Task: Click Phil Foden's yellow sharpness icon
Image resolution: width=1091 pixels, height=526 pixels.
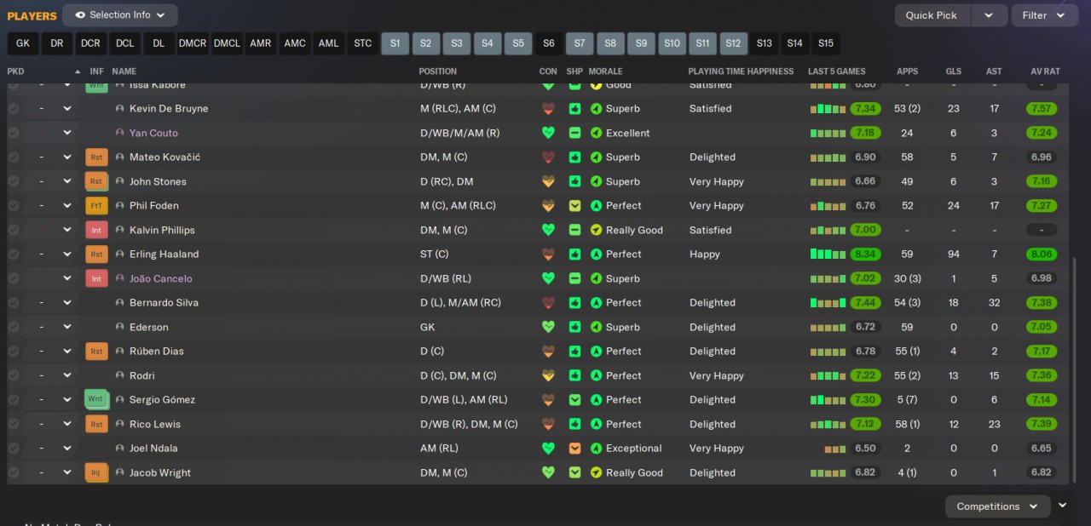Action: (574, 205)
